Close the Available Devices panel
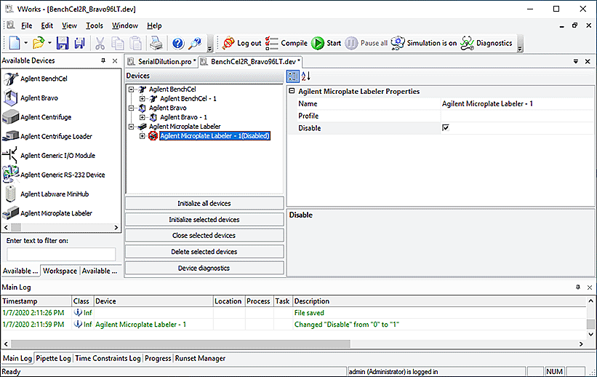Screen dimensions: 597x377 [x=115, y=60]
